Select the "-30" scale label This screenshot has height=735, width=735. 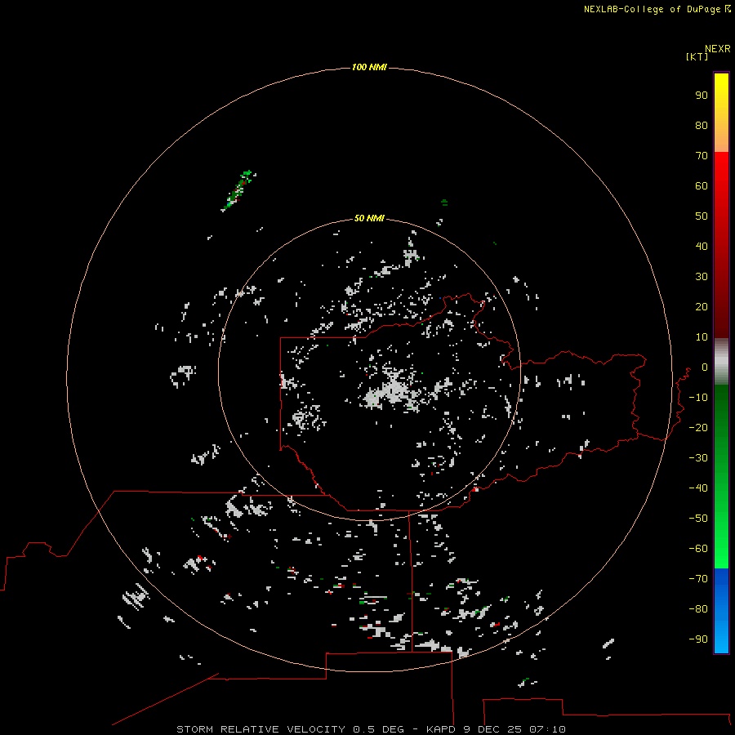(x=698, y=458)
